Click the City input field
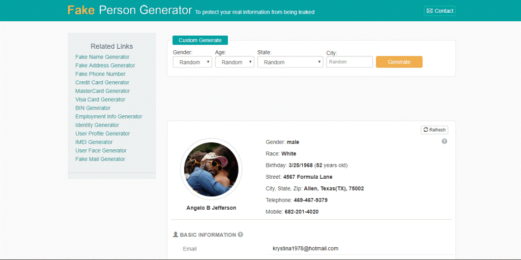Image resolution: width=521 pixels, height=260 pixels. click(x=350, y=62)
